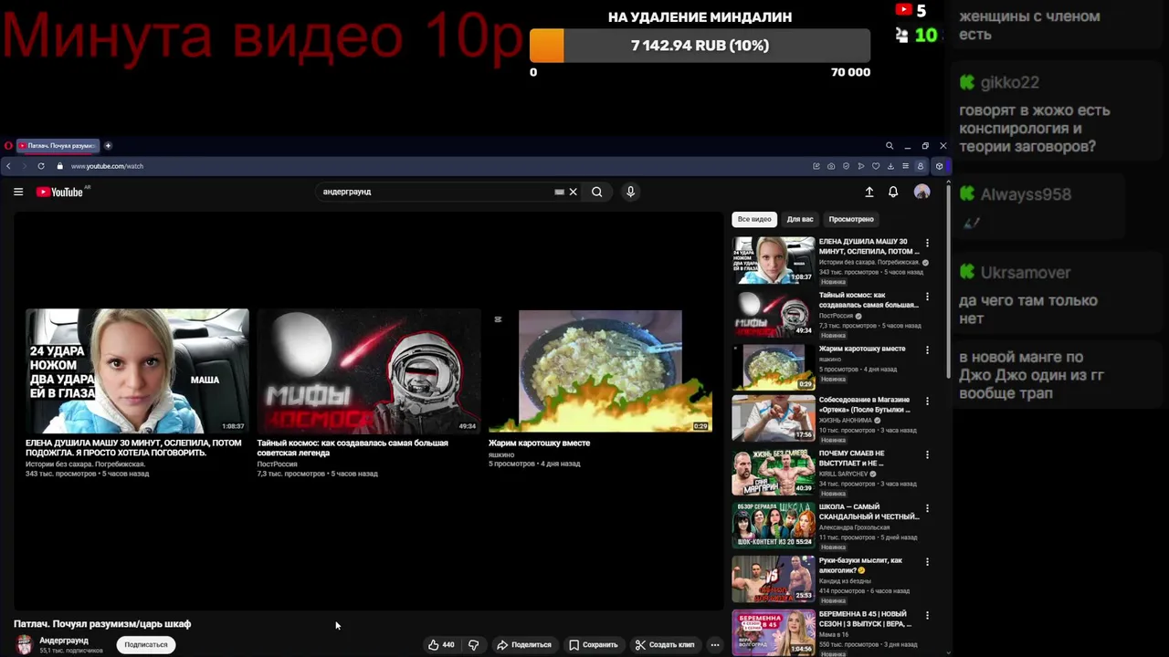
Task: Open the browser downloads icon
Action: [890, 166]
